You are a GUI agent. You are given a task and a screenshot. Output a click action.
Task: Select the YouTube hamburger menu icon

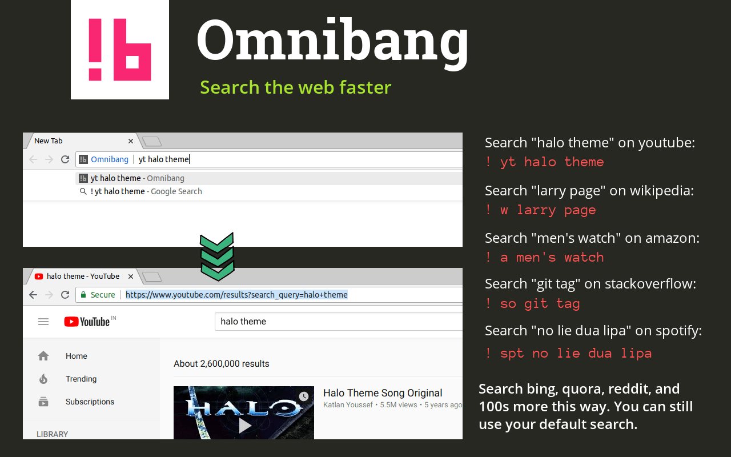(43, 321)
